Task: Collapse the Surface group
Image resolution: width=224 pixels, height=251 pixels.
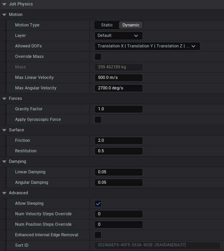Action: coord(4,130)
